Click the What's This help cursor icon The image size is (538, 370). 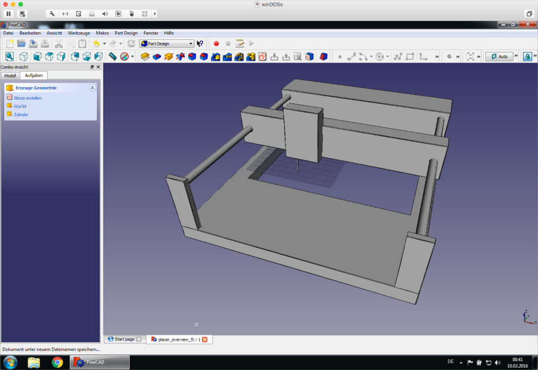[x=200, y=44]
